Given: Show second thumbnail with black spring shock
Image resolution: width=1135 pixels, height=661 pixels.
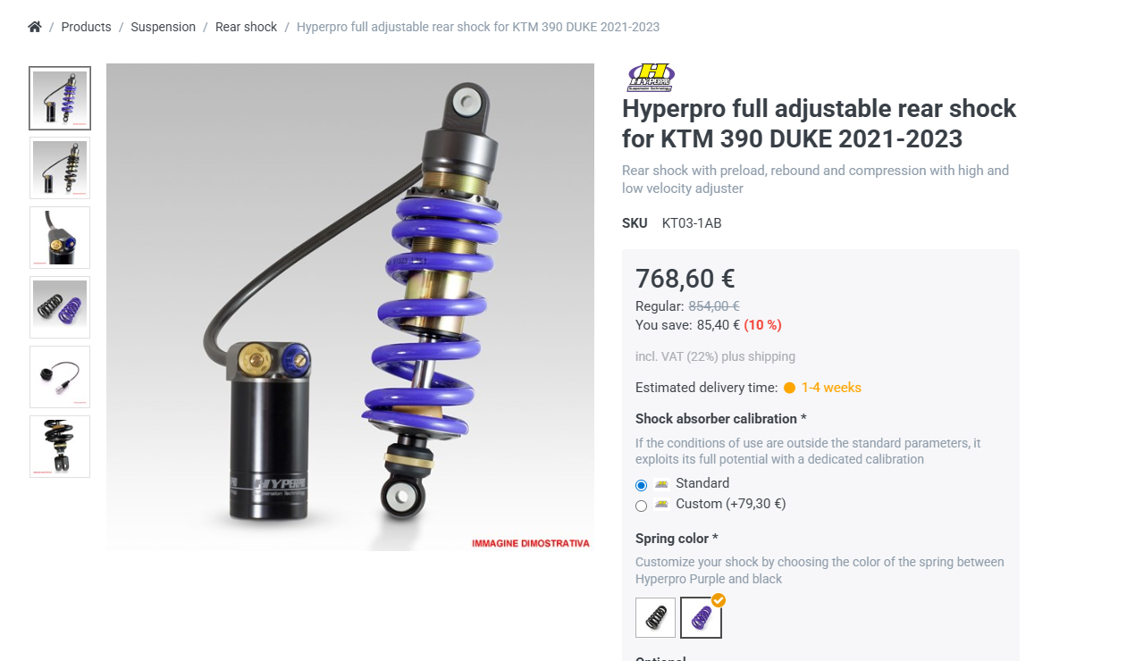Looking at the screenshot, I should click(x=60, y=168).
